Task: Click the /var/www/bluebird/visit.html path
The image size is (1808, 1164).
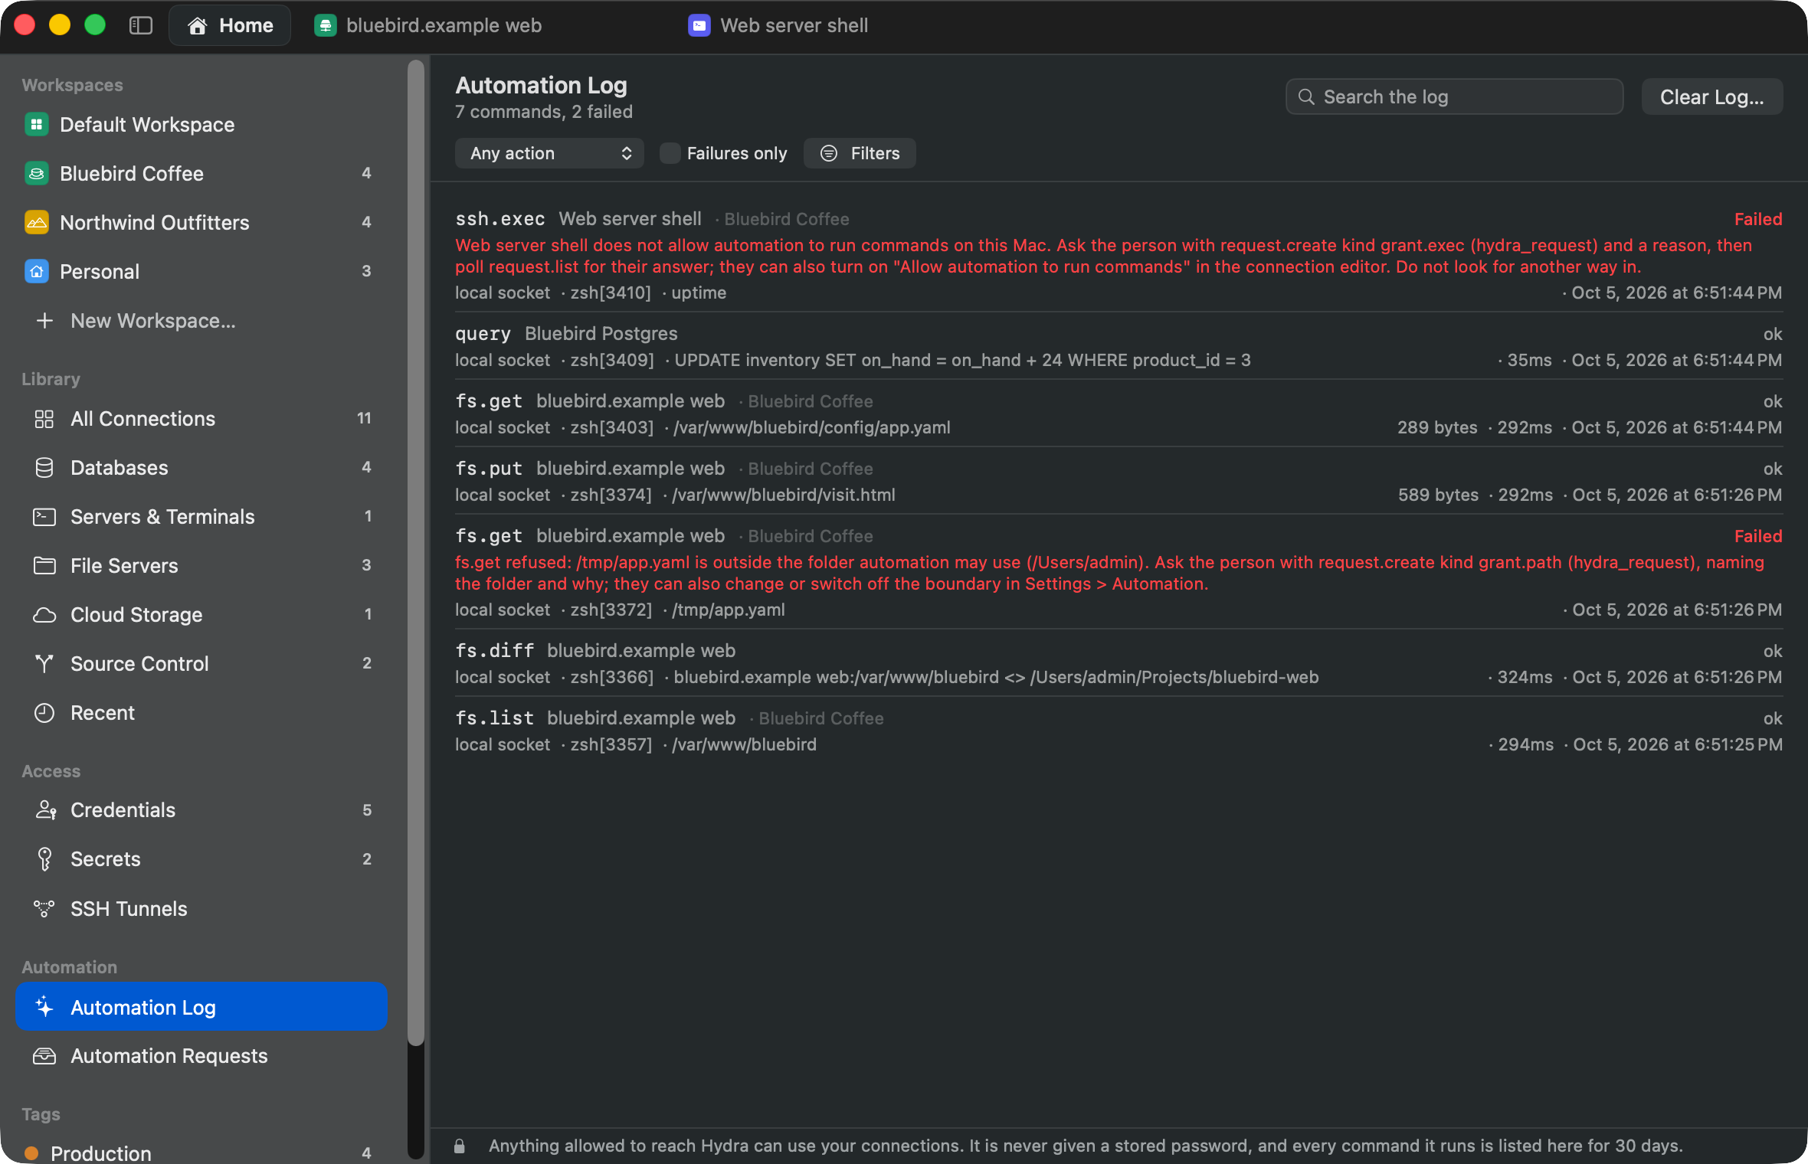Action: pyautogui.click(x=784, y=495)
